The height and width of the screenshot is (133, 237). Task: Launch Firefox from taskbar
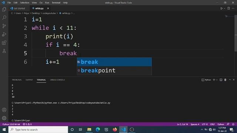(115, 130)
